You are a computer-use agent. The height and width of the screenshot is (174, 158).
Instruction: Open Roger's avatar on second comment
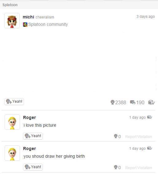(12, 153)
